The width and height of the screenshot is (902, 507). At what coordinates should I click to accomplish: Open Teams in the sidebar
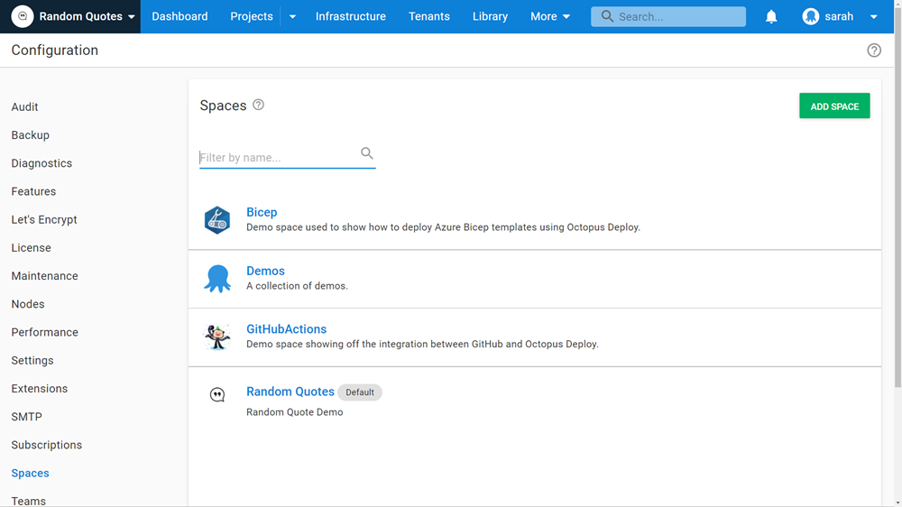click(28, 501)
